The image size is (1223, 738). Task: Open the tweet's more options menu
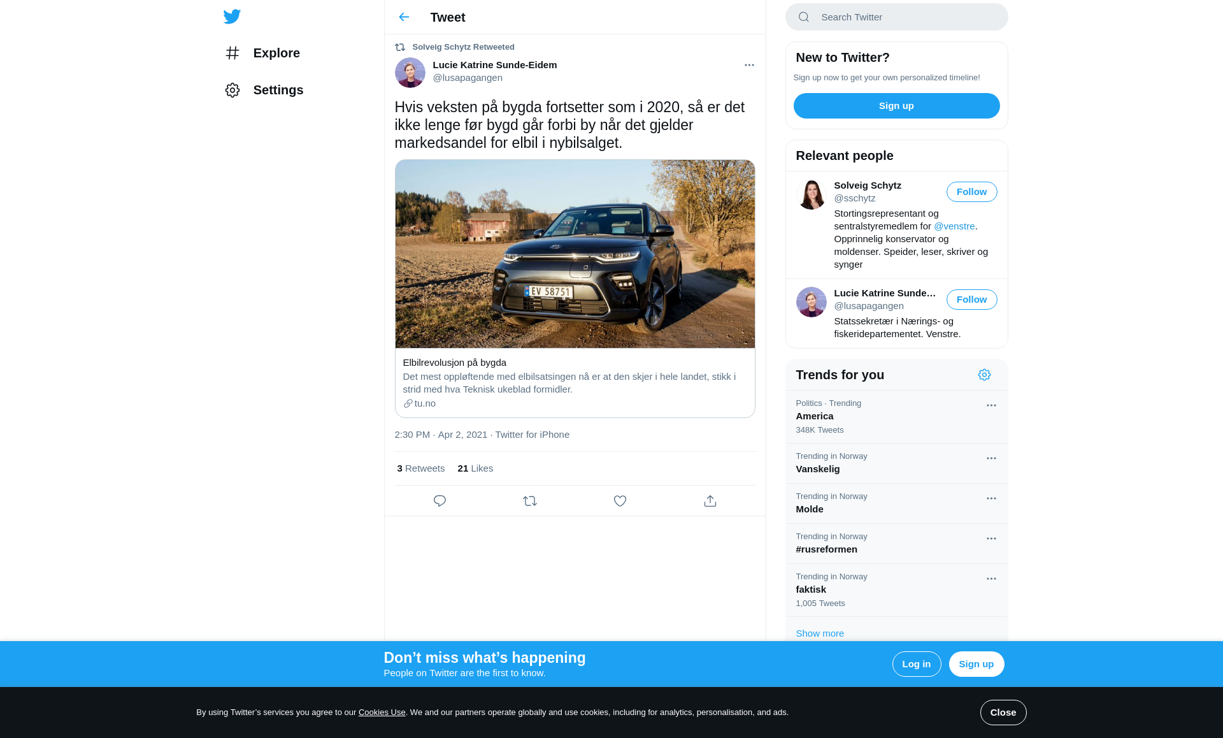[x=749, y=65]
